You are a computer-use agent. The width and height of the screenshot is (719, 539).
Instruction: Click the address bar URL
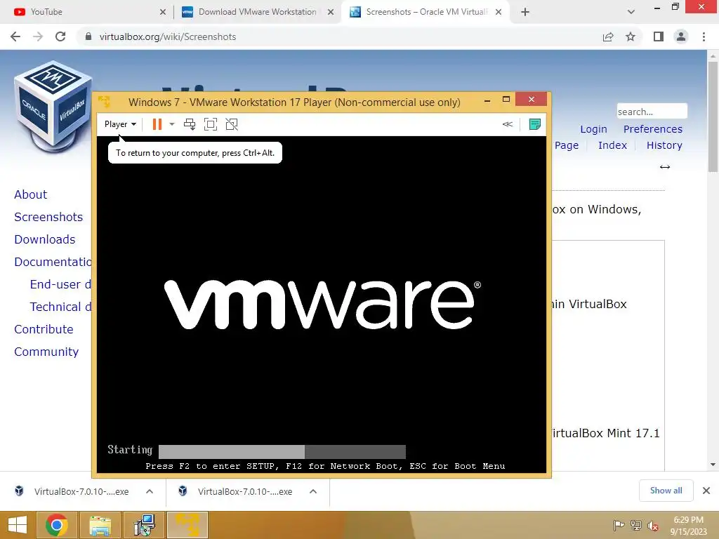[x=168, y=36]
